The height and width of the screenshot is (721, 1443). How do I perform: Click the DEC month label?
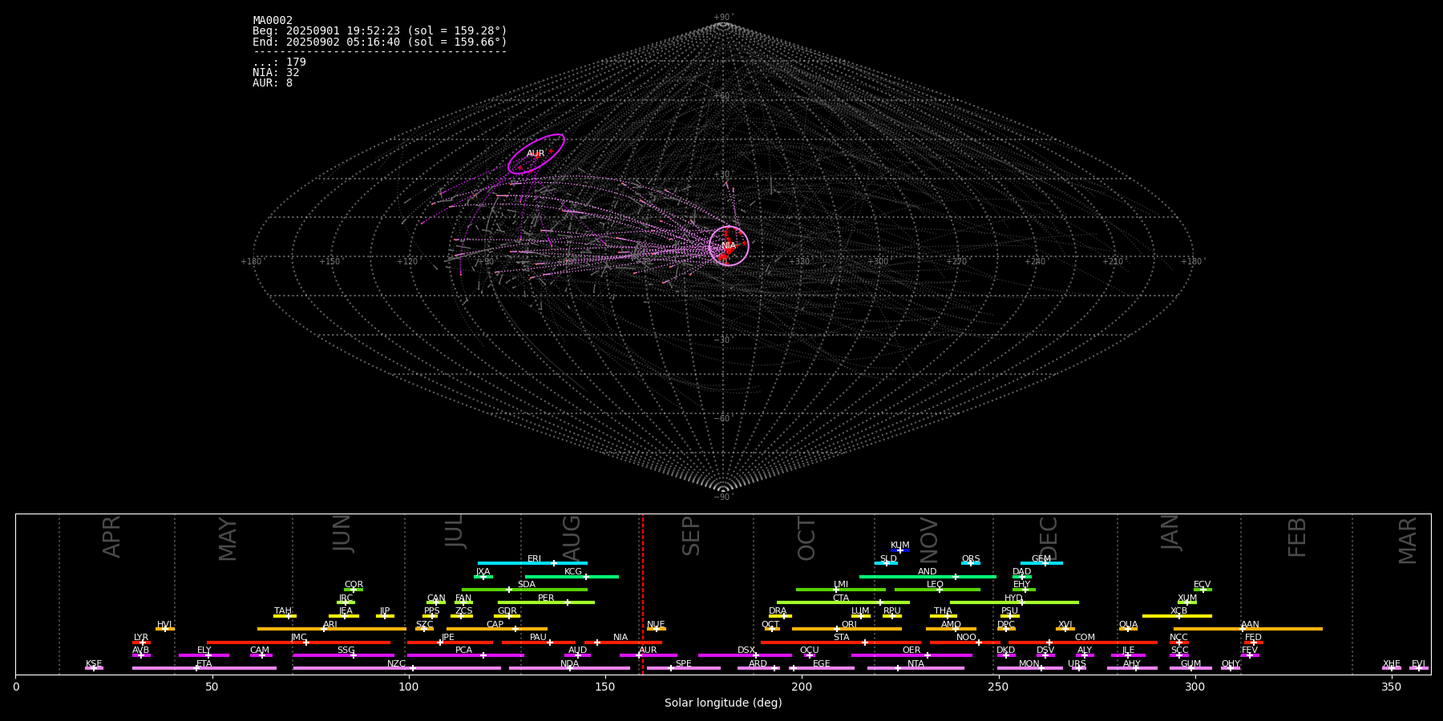(1049, 538)
